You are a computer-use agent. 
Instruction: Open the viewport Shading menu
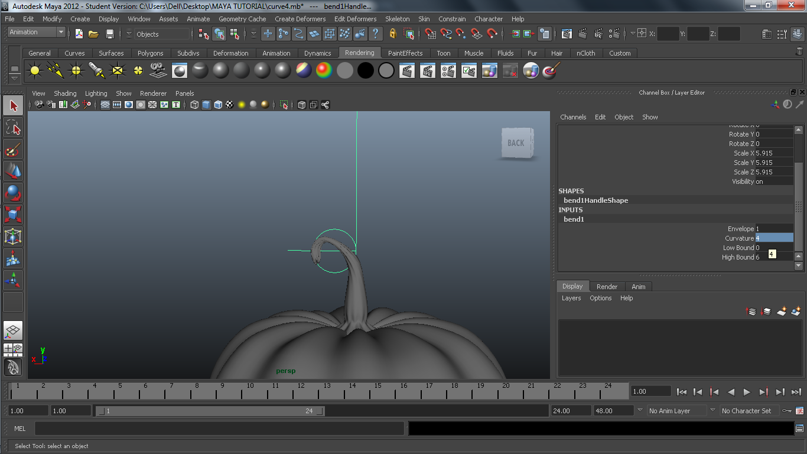point(65,93)
